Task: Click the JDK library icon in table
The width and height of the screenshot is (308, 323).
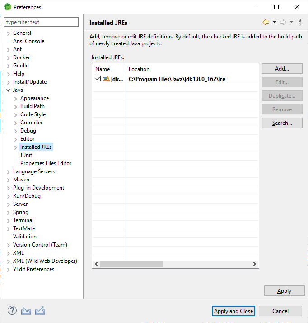Action: point(107,79)
